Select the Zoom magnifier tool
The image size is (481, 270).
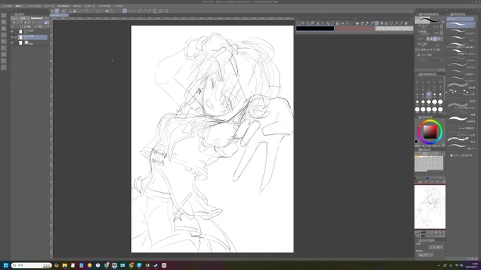coord(299,23)
